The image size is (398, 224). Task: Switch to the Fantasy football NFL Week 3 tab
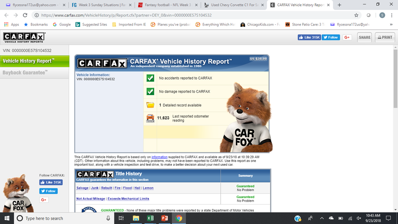click(x=168, y=5)
